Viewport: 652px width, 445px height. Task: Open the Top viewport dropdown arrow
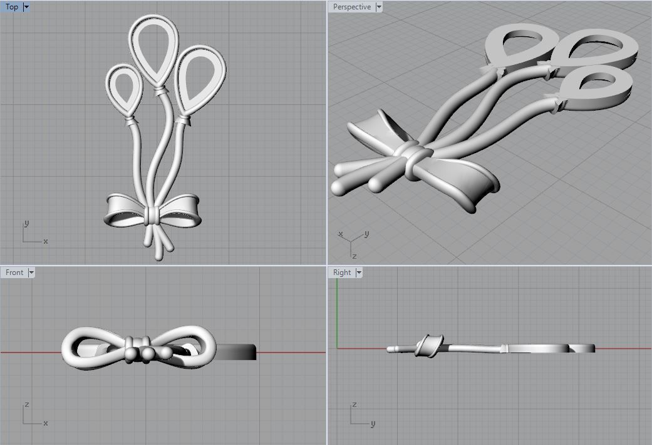26,7
